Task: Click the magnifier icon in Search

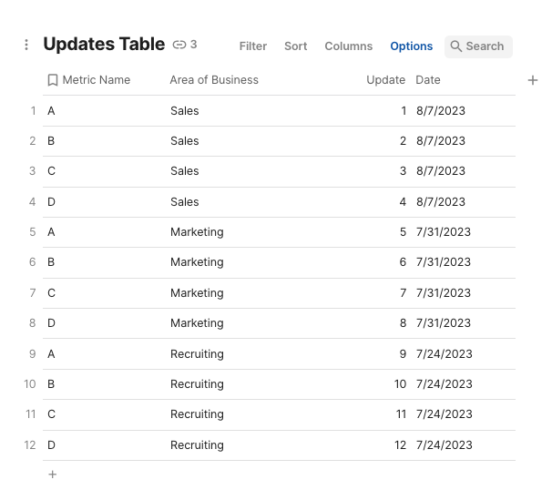Action: click(456, 46)
